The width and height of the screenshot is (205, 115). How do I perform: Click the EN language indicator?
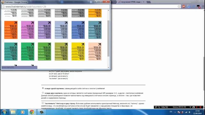click(171, 112)
